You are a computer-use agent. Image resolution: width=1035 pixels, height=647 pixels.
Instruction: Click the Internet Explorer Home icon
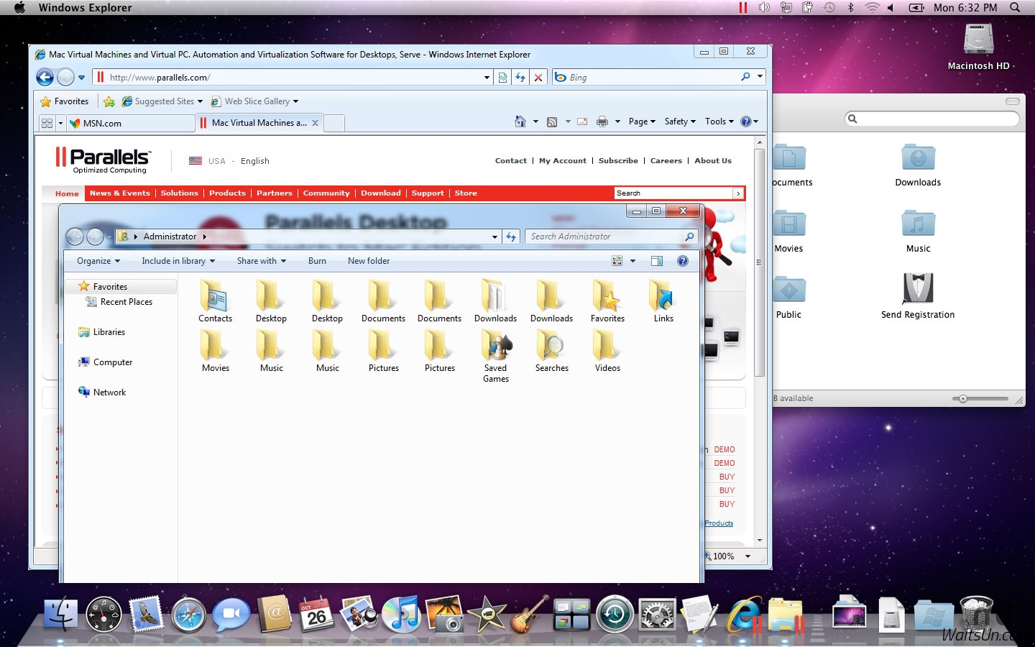(520, 121)
